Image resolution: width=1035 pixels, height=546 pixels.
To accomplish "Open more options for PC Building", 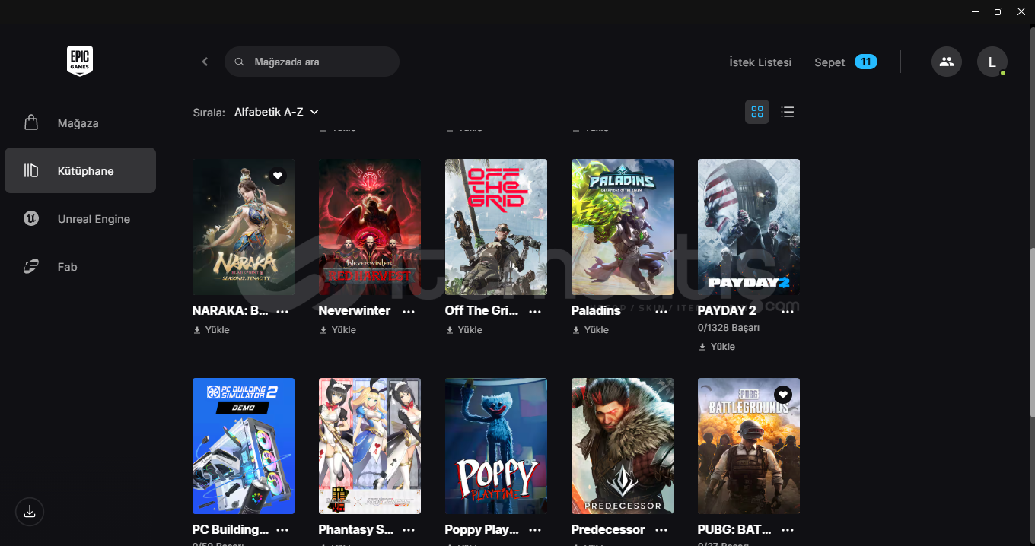I will coord(282,530).
